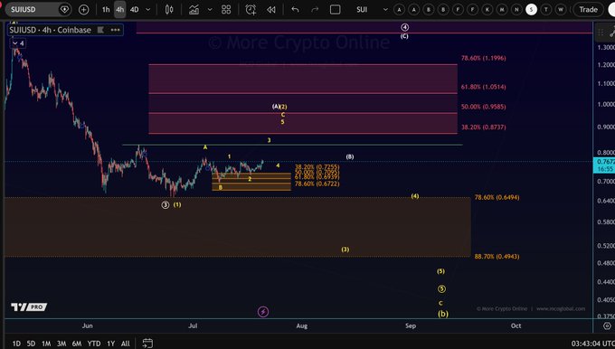Select the 4h timeframe
The height and width of the screenshot is (349, 615).
tap(120, 9)
